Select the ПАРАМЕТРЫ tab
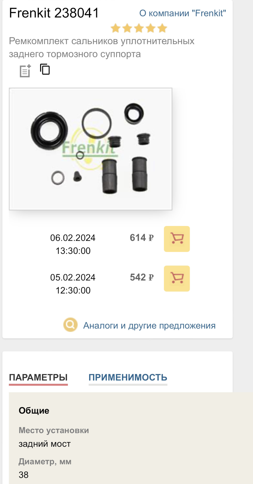The image size is (253, 484). 38,377
